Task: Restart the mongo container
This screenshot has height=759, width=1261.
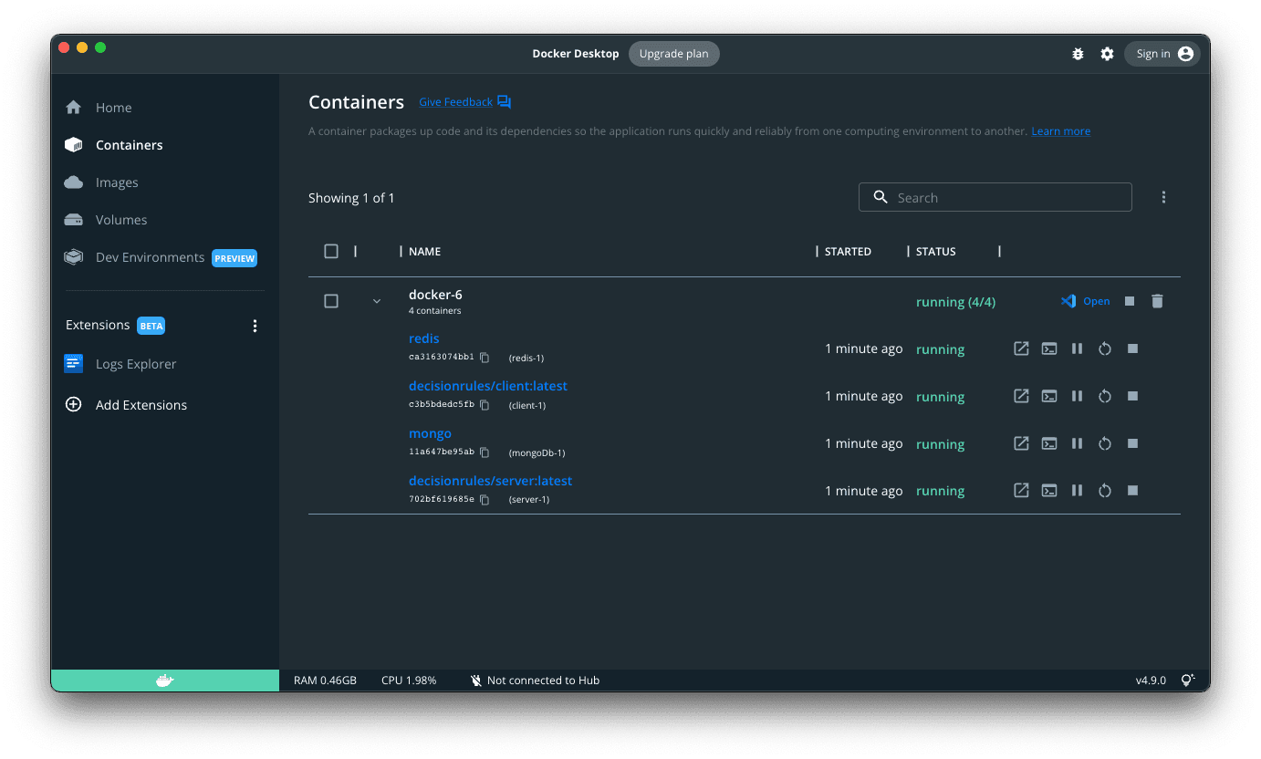Action: (x=1104, y=443)
